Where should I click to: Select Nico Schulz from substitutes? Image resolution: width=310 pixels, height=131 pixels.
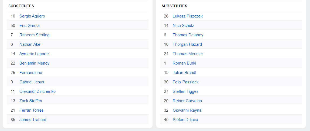coord(183,26)
